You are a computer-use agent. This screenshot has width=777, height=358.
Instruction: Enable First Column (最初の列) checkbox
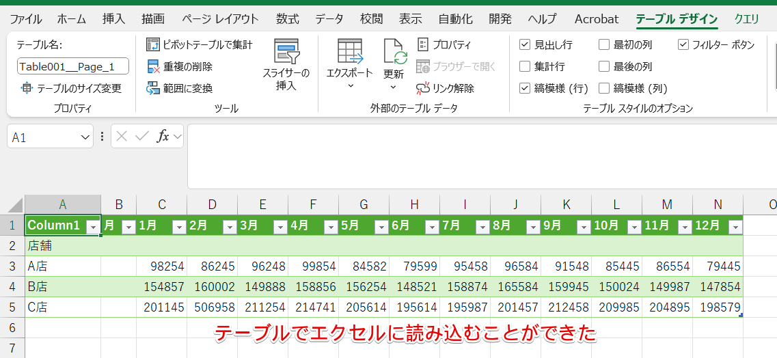604,44
